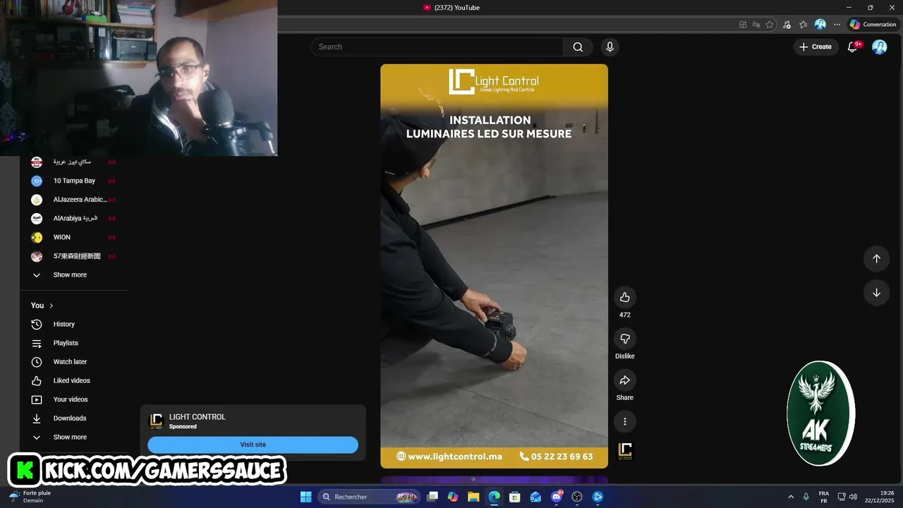Open the browser split screen icon

pos(743,25)
